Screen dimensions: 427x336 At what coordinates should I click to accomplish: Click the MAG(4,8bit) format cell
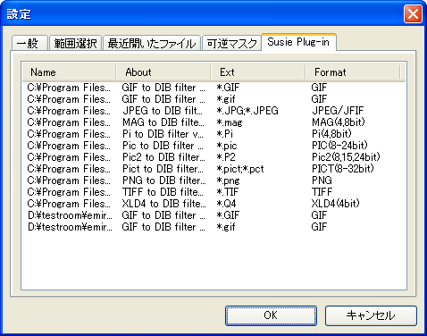pos(339,122)
